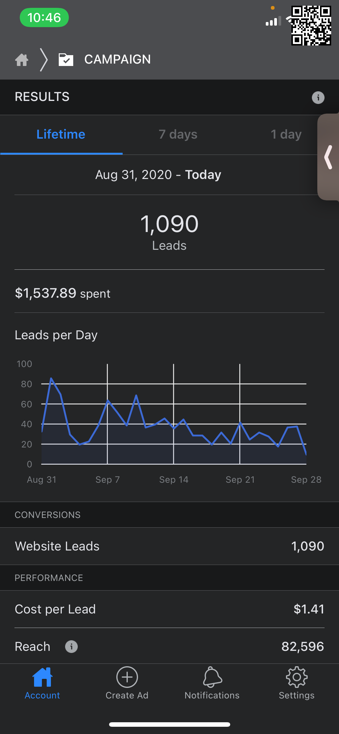Image resolution: width=339 pixels, height=734 pixels.
Task: Tap the green 10:46 time pill
Action: tap(44, 17)
